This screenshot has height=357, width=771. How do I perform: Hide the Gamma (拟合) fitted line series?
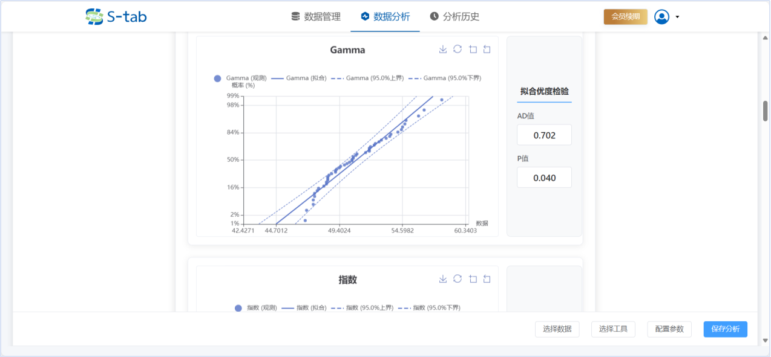[298, 79]
